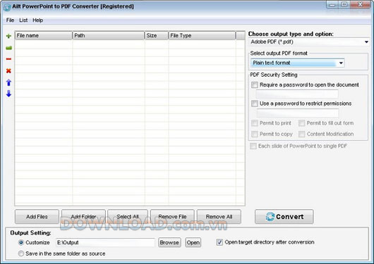This screenshot has width=374, height=264.
Task: Uncheck Open target directory after conversion
Action: click(219, 242)
